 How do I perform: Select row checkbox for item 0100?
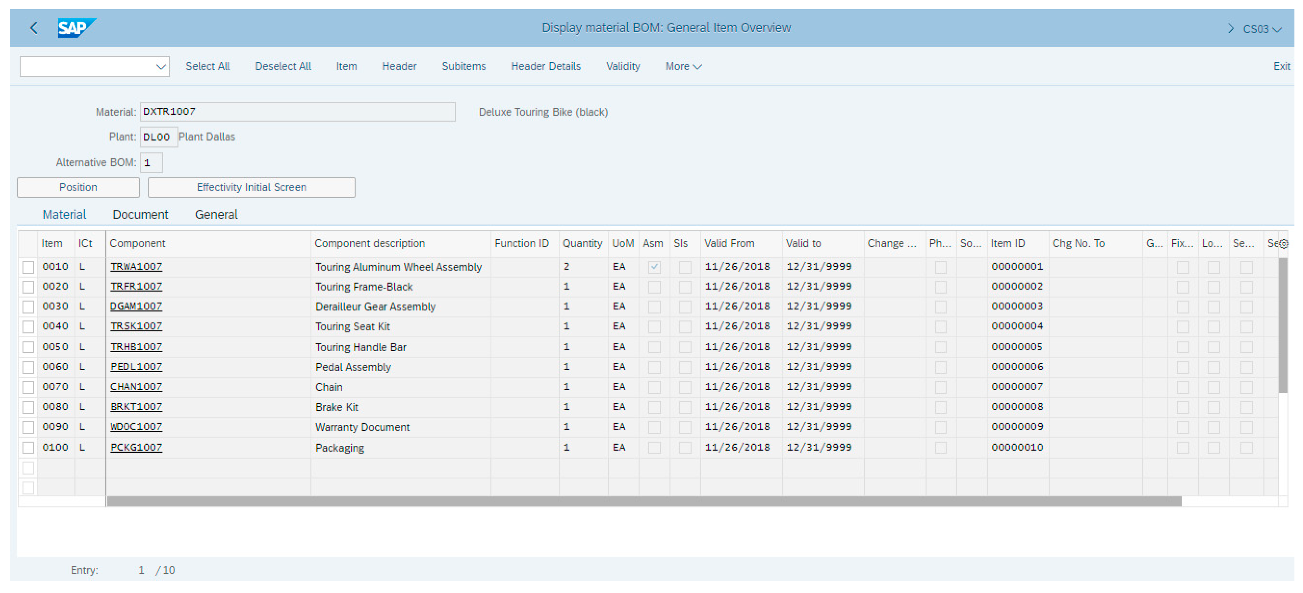(28, 448)
